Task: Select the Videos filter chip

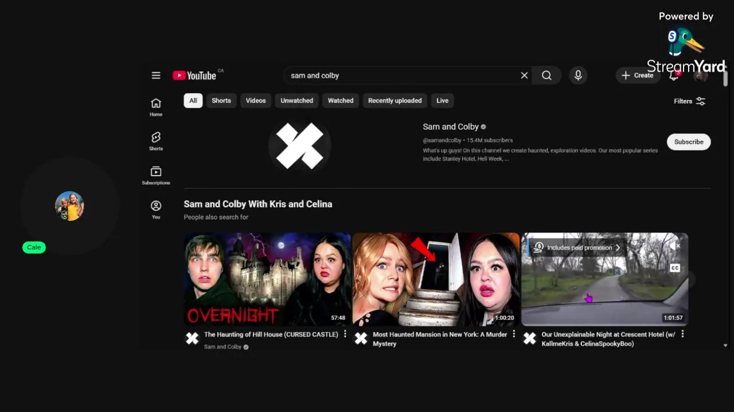Action: pos(256,101)
